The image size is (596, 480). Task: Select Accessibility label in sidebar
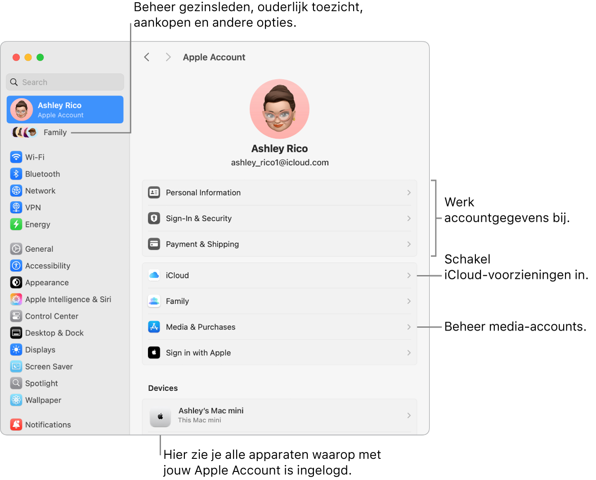(x=48, y=266)
